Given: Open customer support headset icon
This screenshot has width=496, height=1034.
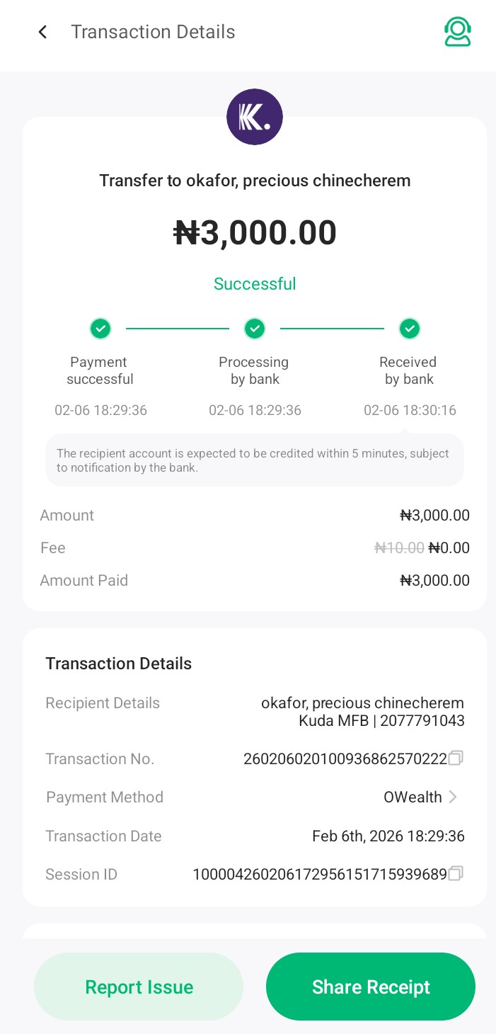Looking at the screenshot, I should click(x=458, y=32).
